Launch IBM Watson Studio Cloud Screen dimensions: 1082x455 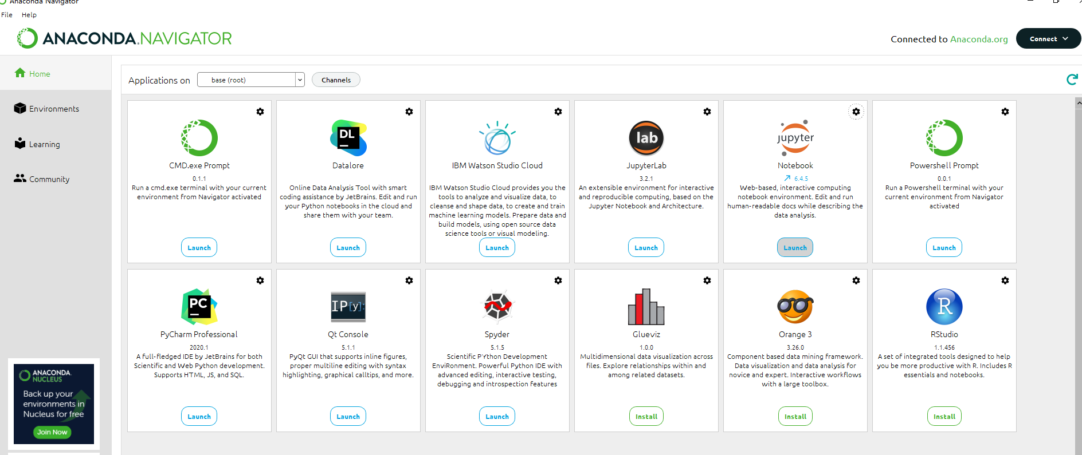pyautogui.click(x=497, y=247)
